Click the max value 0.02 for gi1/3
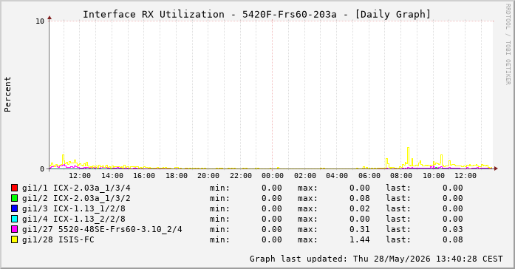Viewport: 515px width, 269px height. 360,208
